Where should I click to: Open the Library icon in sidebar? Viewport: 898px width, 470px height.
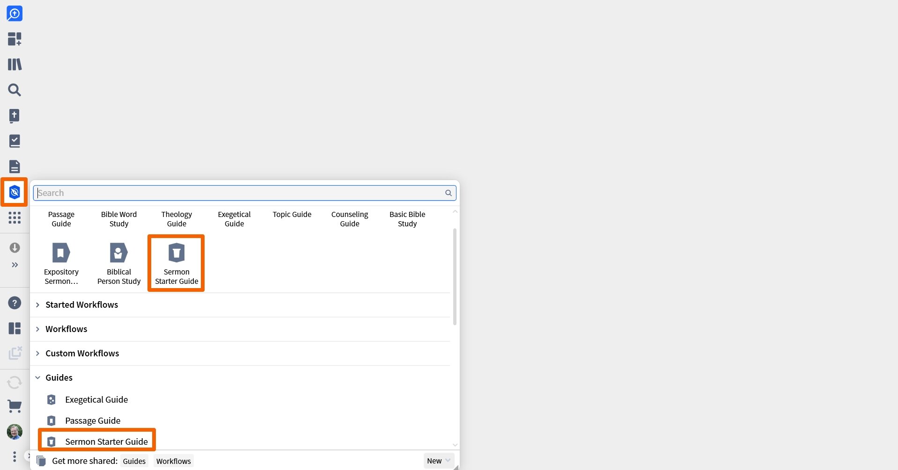15,64
